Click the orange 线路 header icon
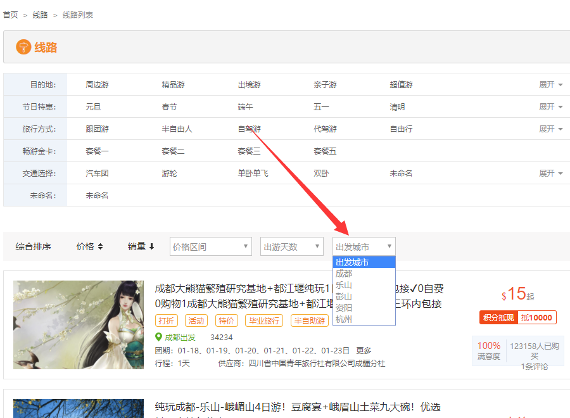The height and width of the screenshot is (418, 570). click(x=23, y=47)
